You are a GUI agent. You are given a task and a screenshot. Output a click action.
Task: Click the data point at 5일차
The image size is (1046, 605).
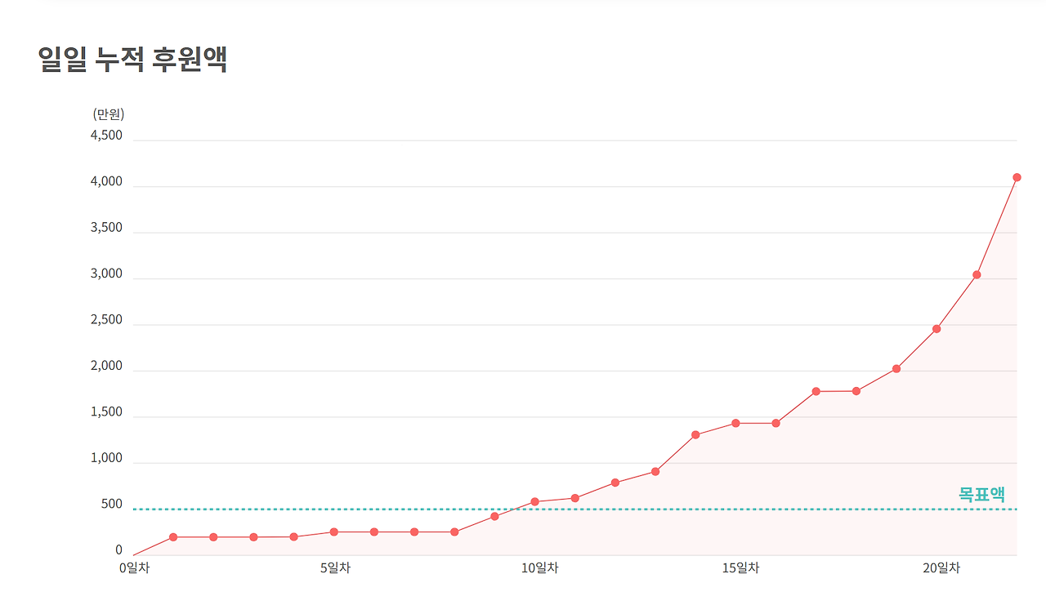(333, 532)
